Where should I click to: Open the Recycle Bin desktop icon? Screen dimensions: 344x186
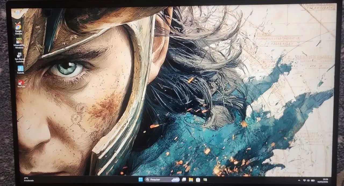point(17,12)
